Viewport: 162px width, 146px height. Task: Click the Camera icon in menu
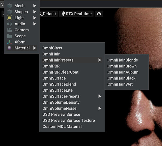pos(9,30)
